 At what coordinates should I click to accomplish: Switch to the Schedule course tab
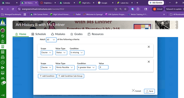[39, 34]
